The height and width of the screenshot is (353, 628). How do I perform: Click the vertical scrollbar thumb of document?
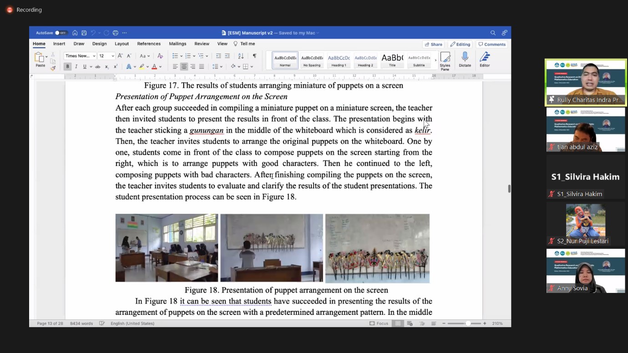click(x=509, y=188)
